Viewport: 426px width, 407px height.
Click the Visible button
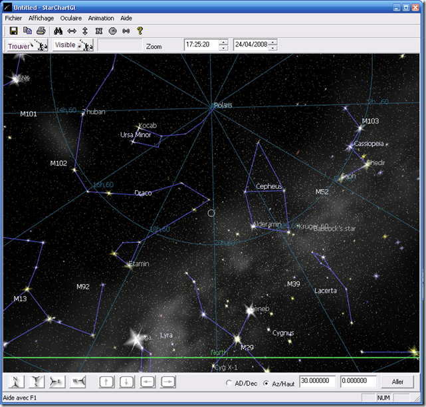pos(73,45)
